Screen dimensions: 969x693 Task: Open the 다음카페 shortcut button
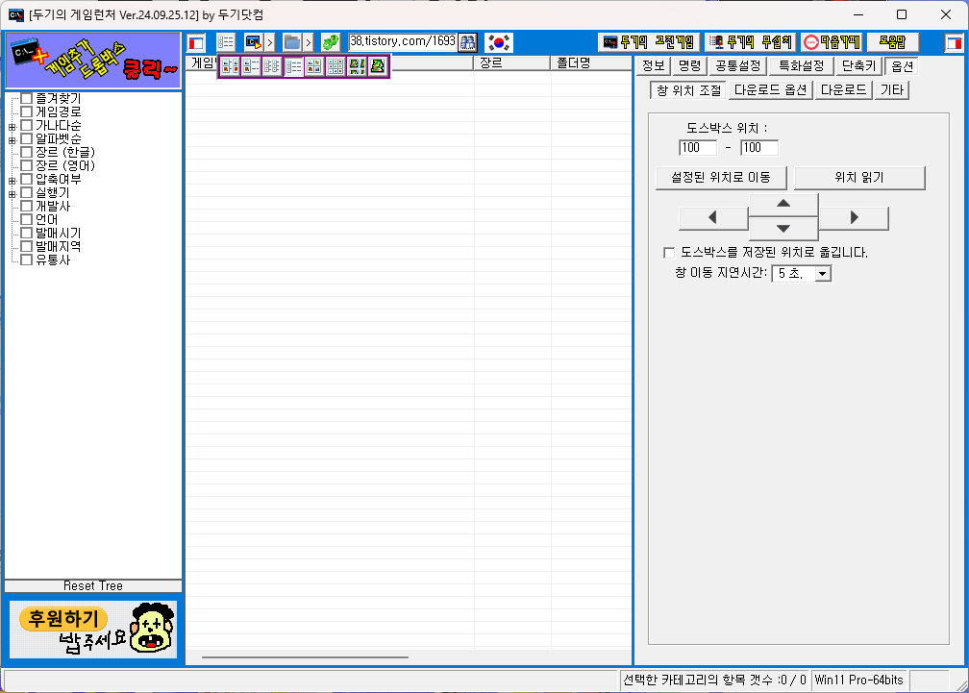tap(832, 42)
